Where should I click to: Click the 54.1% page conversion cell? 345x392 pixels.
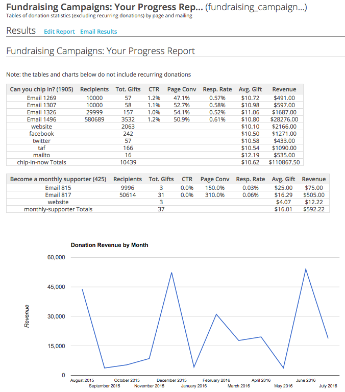(182, 112)
